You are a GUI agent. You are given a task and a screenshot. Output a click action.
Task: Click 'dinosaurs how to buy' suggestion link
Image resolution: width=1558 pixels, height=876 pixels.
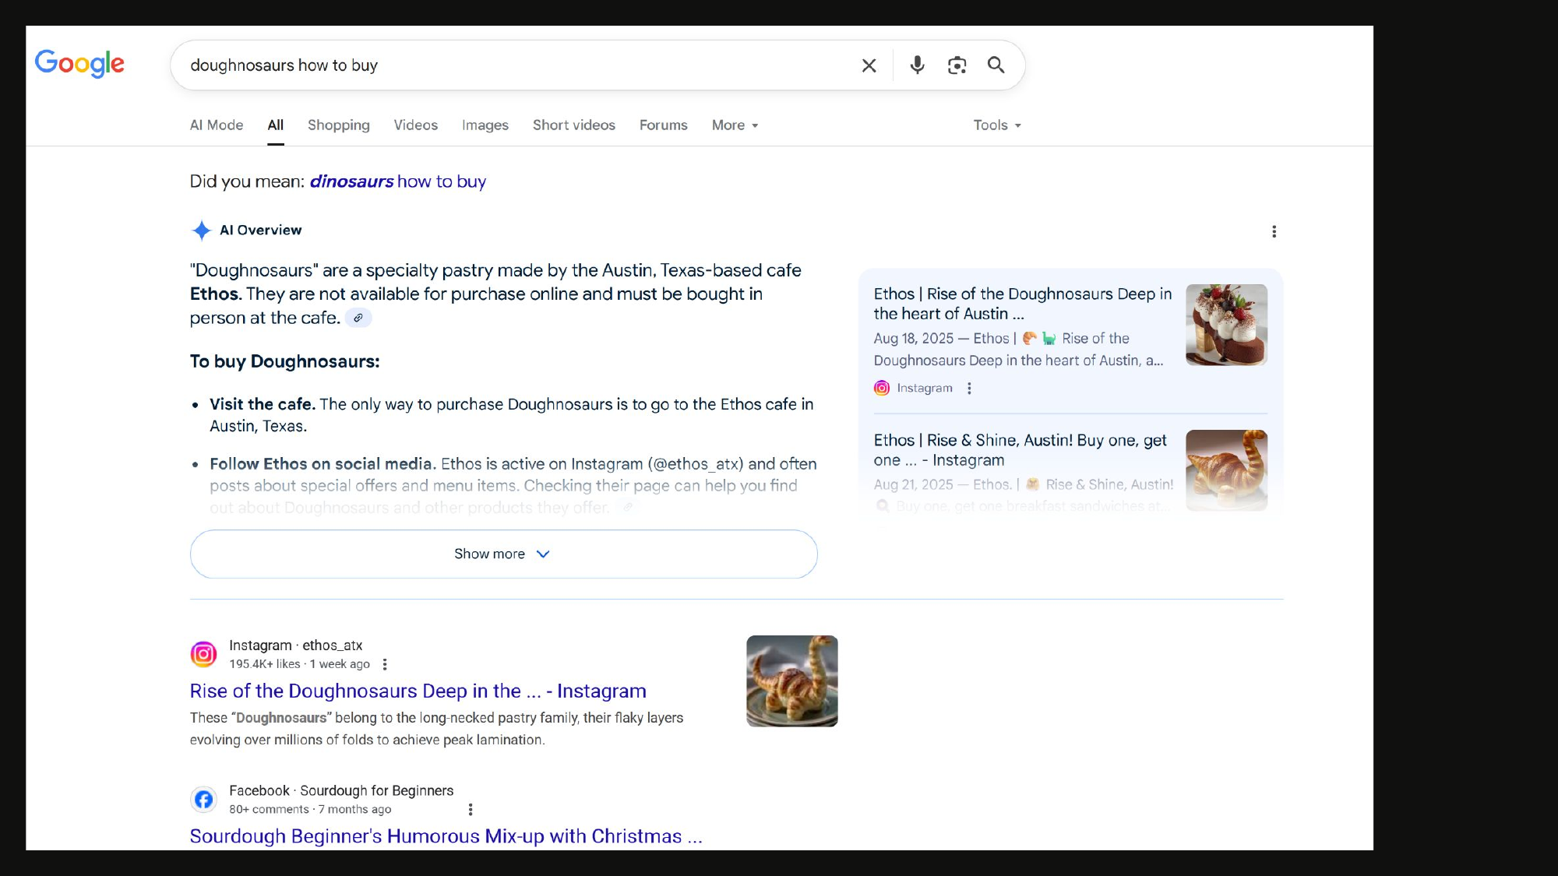pos(397,181)
